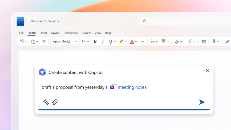Expand the Styles dropdown arrow
Viewport: 231px width, 130px height.
coord(181,42)
